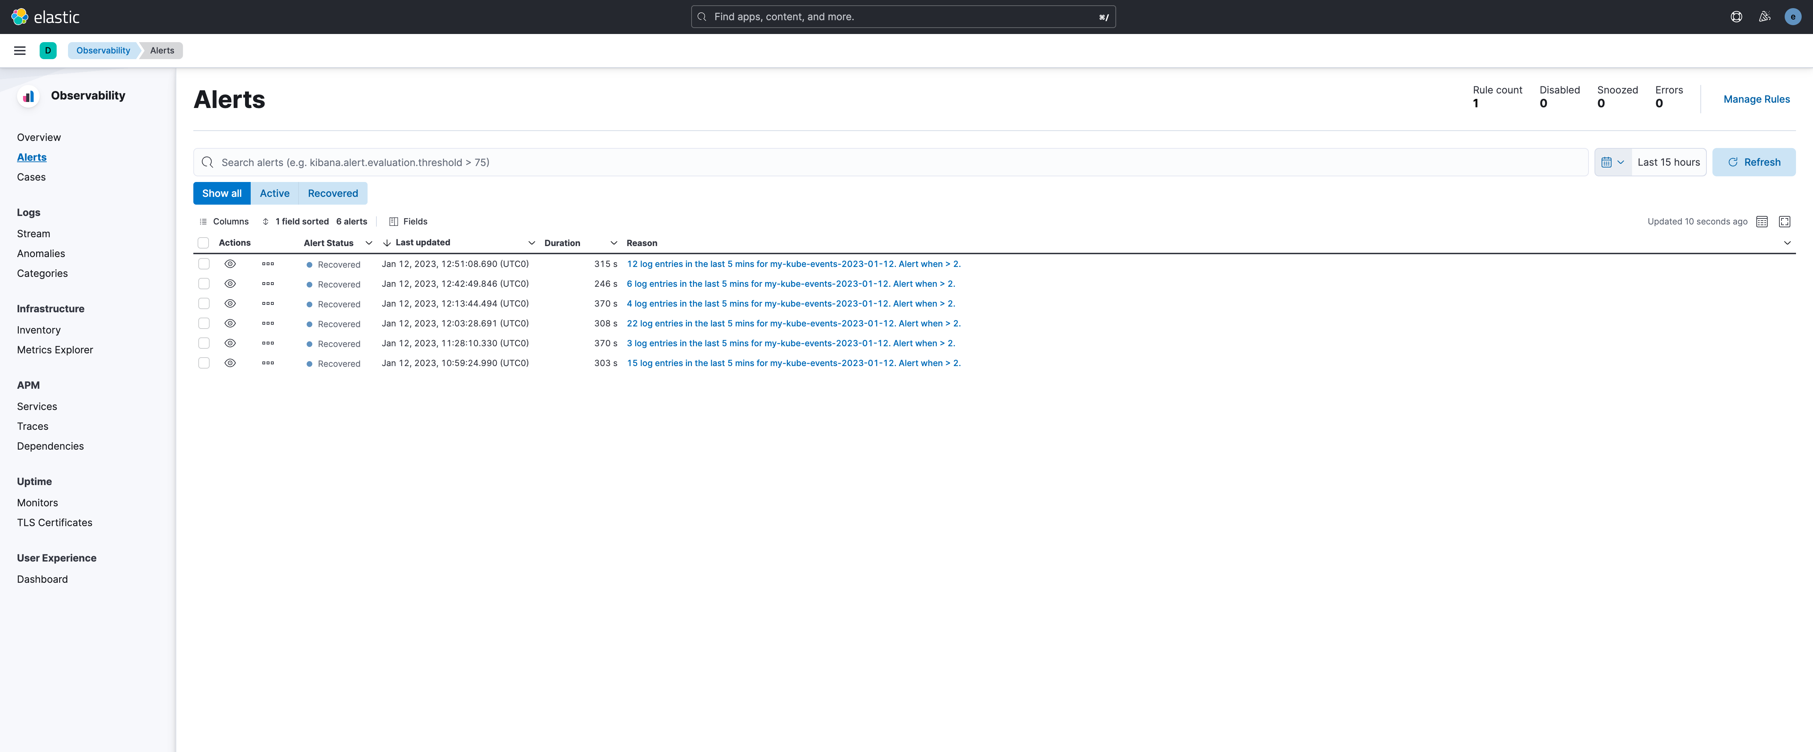1813x752 pixels.
Task: View details of the first Recovered alert
Action: point(229,264)
